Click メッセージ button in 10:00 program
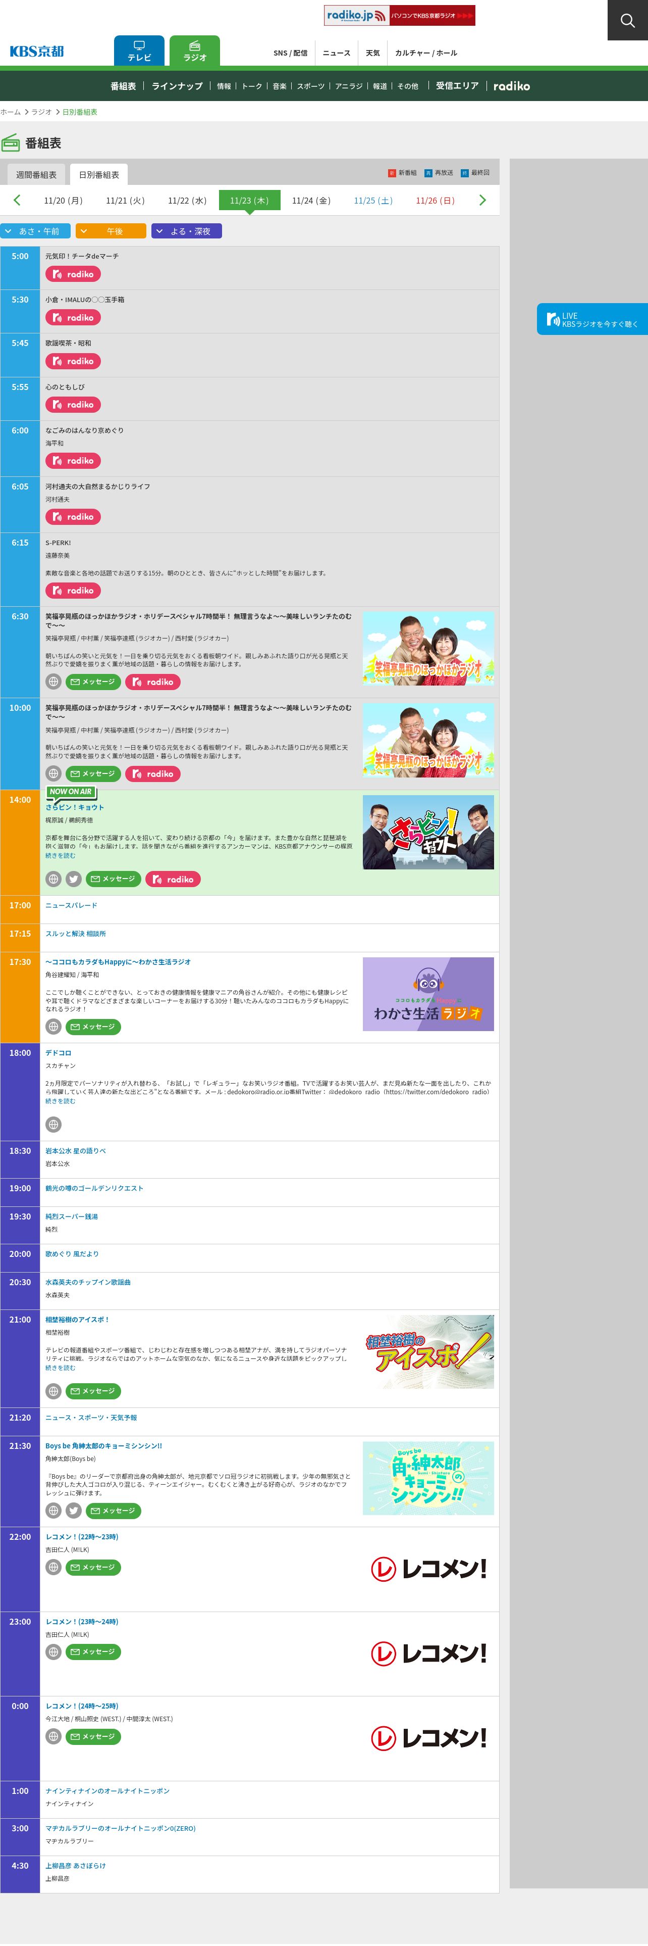The height and width of the screenshot is (1946, 648). click(93, 774)
